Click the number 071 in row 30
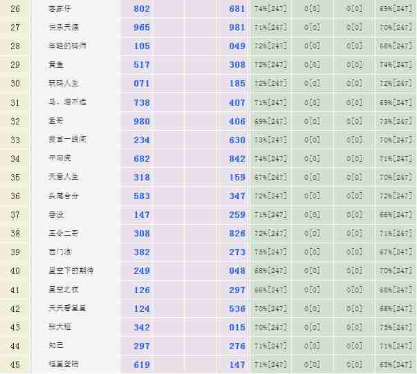This screenshot has width=417, height=374. pos(141,84)
